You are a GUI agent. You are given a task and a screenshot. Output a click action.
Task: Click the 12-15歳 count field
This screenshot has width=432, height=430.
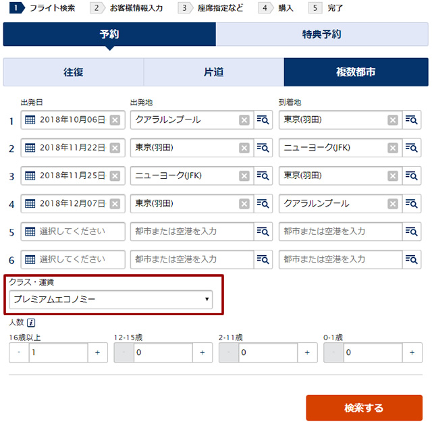point(163,352)
